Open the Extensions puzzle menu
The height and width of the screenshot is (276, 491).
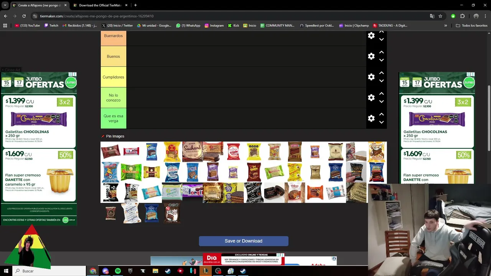[x=462, y=16]
